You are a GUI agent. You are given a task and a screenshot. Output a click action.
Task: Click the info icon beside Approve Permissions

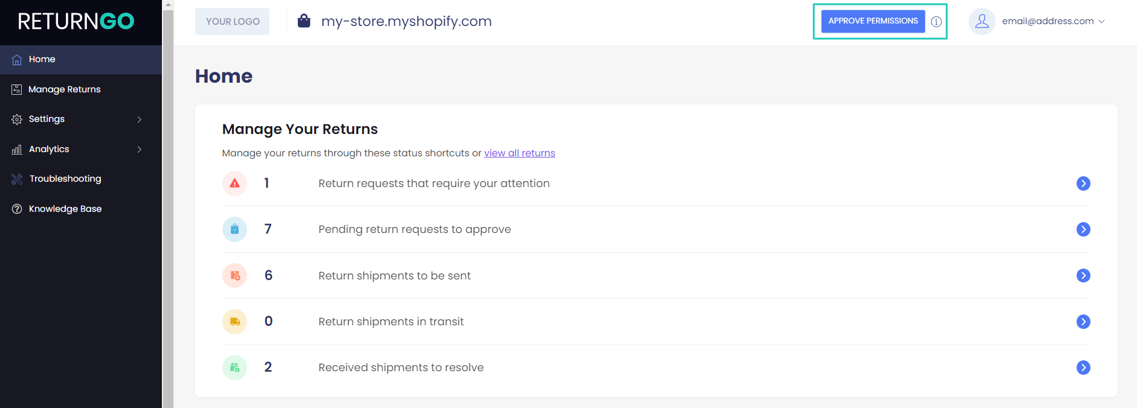coord(936,22)
